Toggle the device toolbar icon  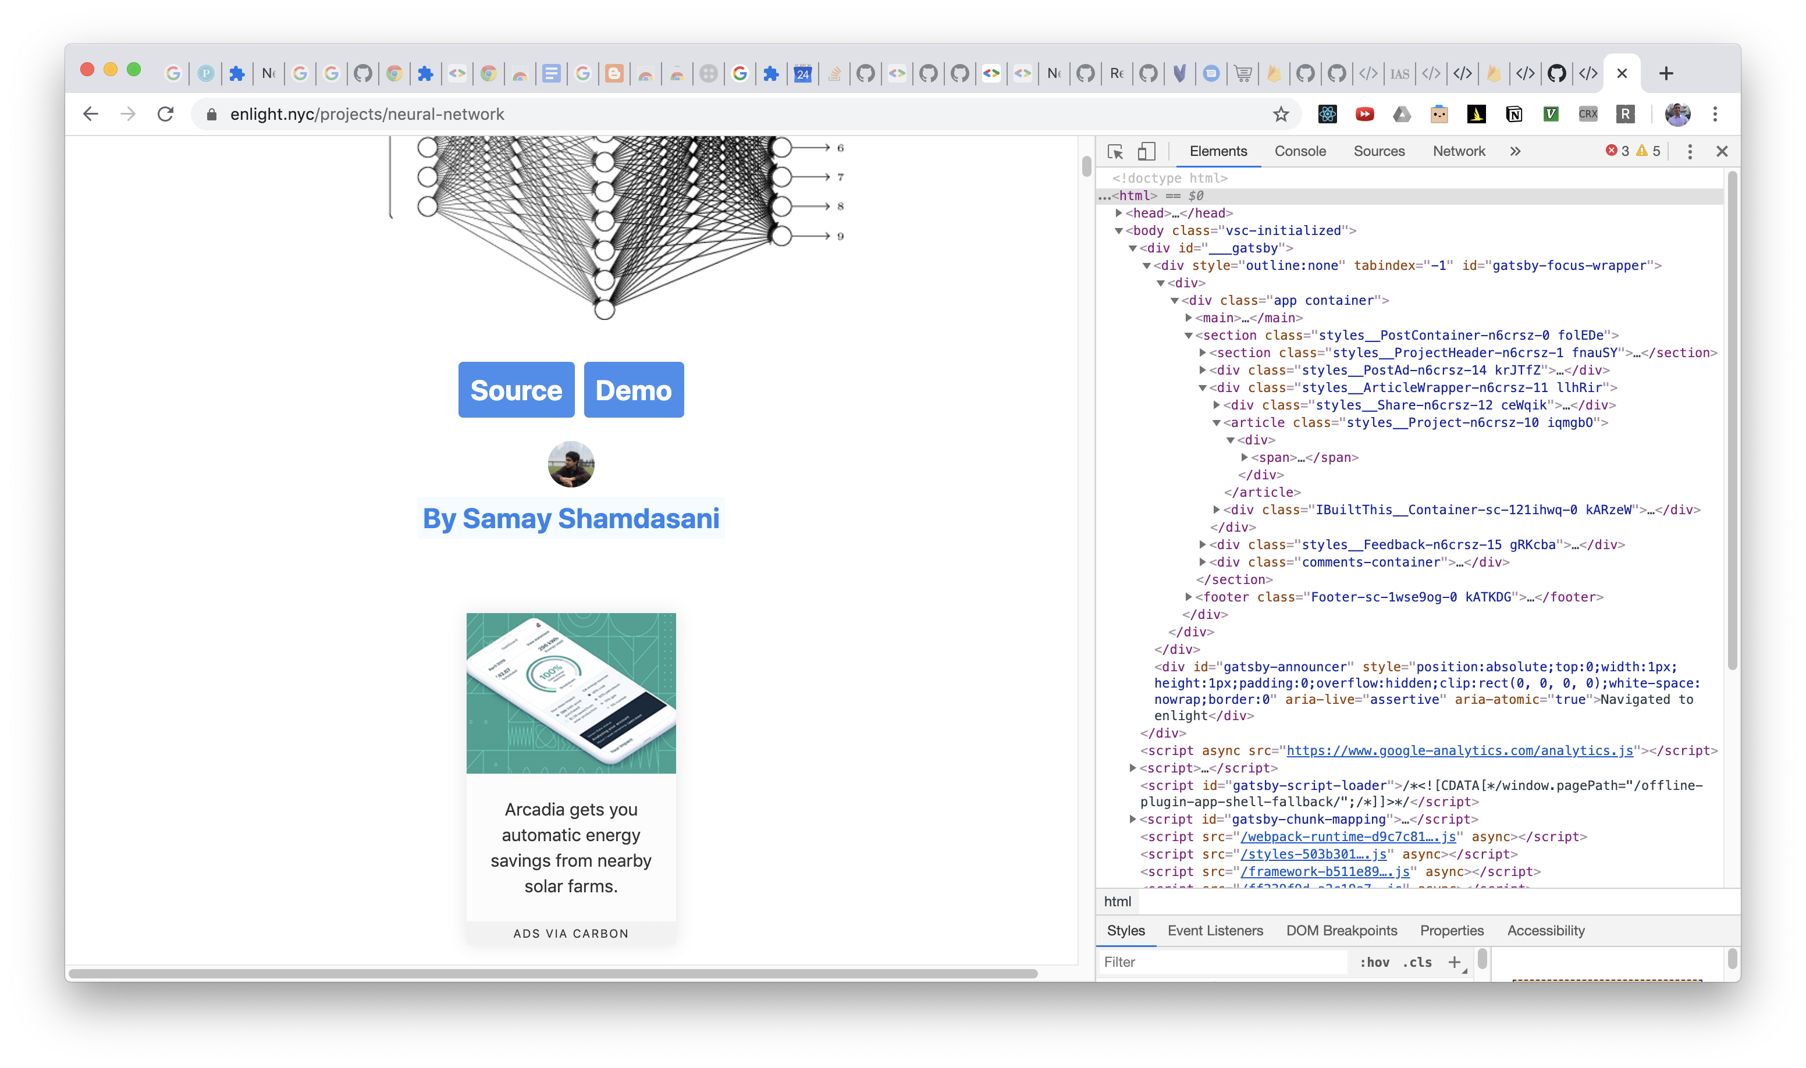pyautogui.click(x=1147, y=151)
